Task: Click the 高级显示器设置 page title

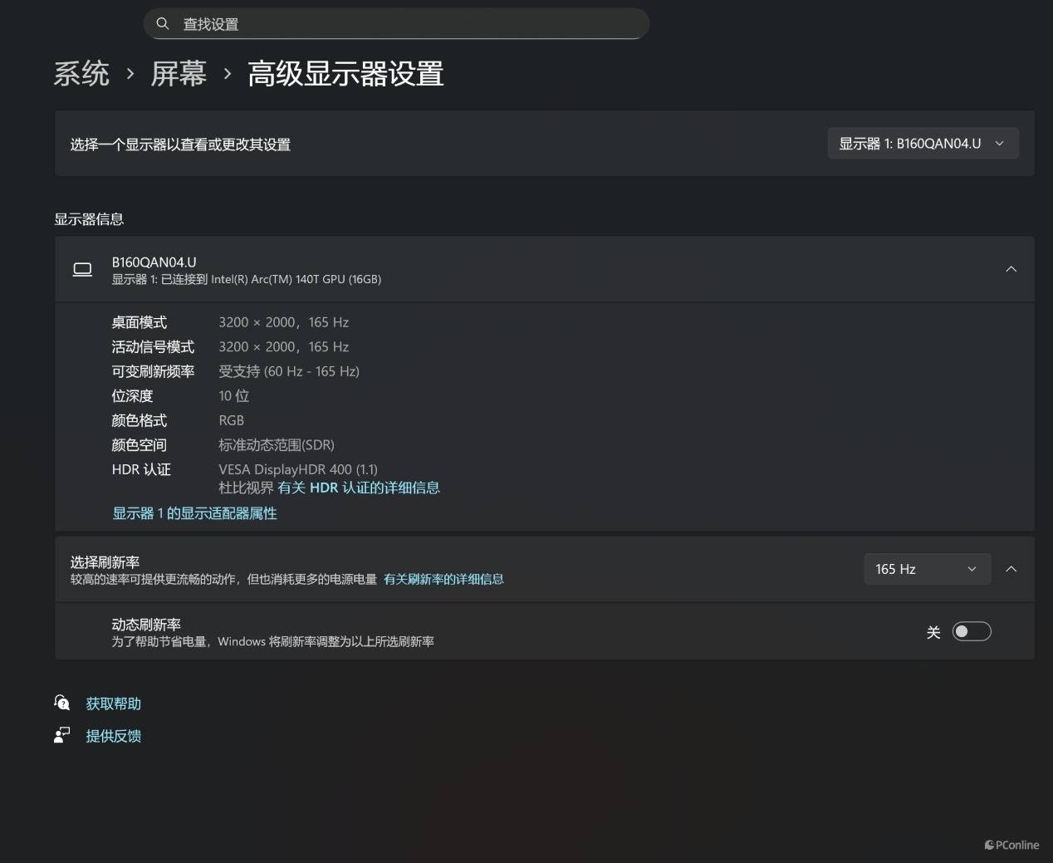Action: [x=345, y=74]
